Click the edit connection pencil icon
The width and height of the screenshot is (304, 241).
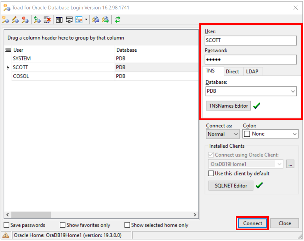click(16, 20)
